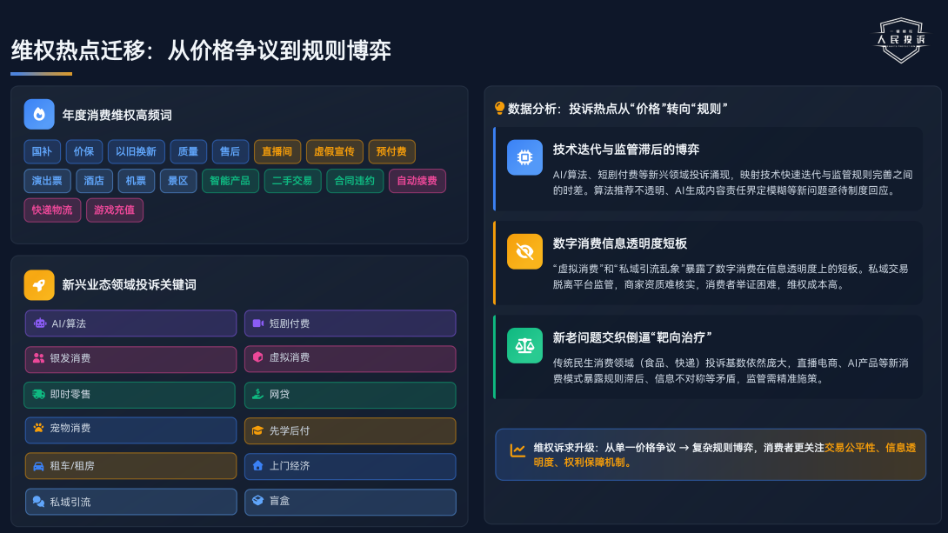Click the orange rocket icon
This screenshot has width=948, height=533.
coord(39,284)
